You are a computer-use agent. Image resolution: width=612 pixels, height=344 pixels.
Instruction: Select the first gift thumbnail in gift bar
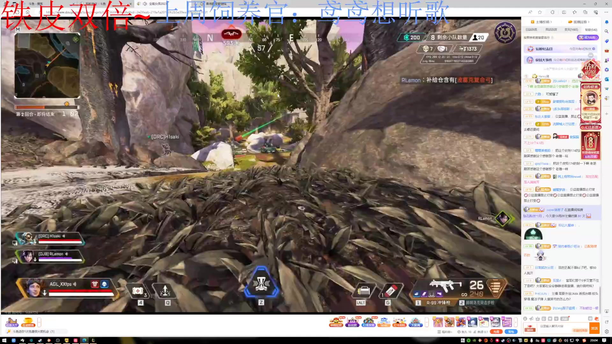(x=438, y=322)
